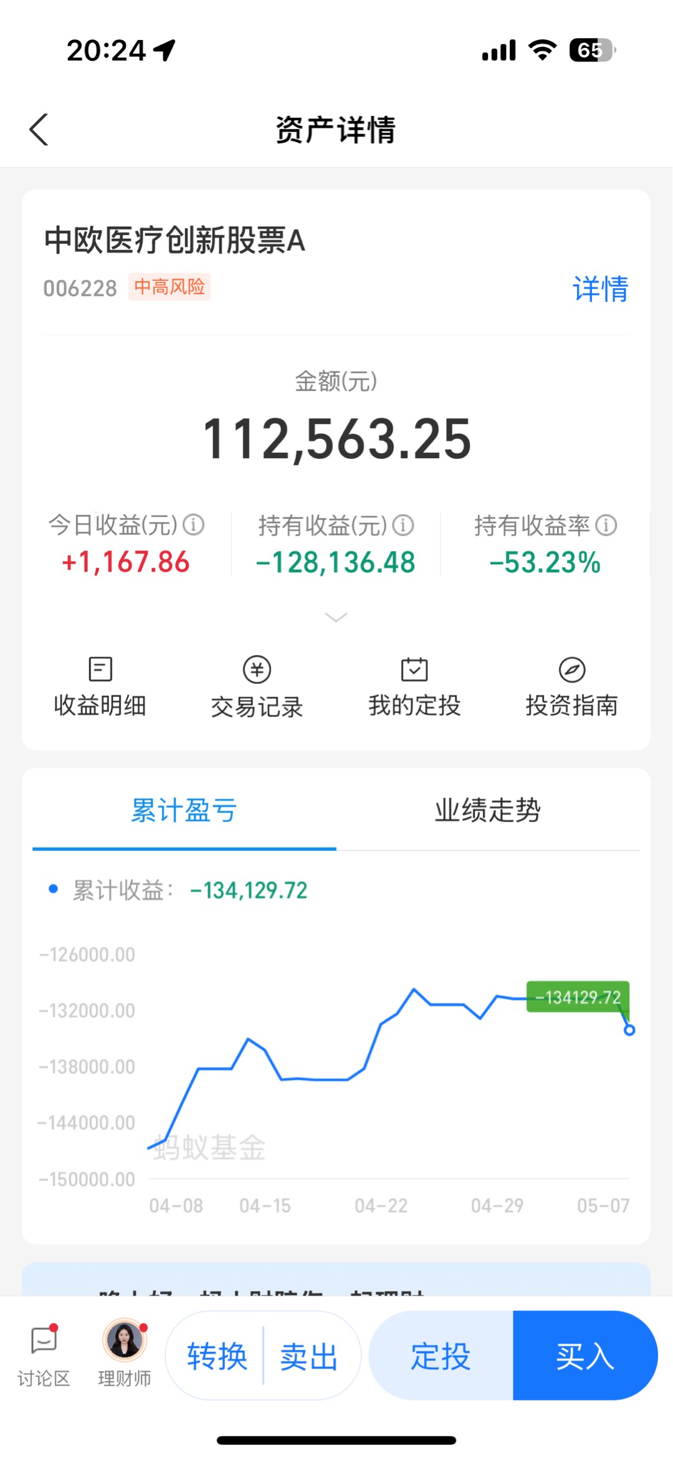This screenshot has height=1459, width=673.
Task: Tap total amount 112,563.25
Action: (x=336, y=439)
